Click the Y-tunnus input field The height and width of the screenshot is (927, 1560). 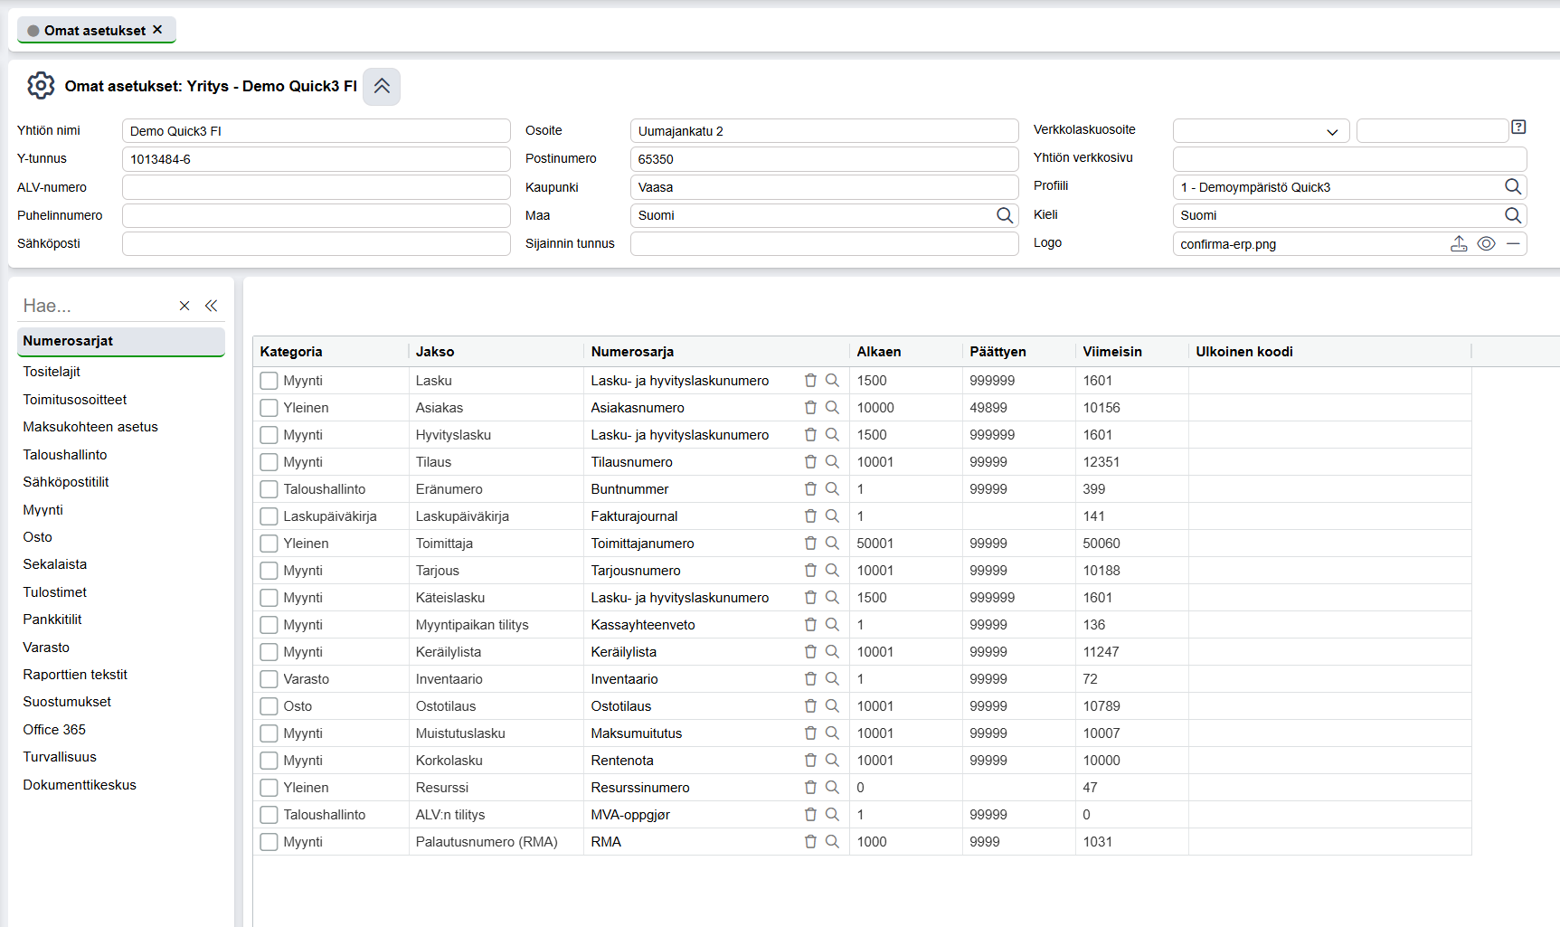[316, 159]
